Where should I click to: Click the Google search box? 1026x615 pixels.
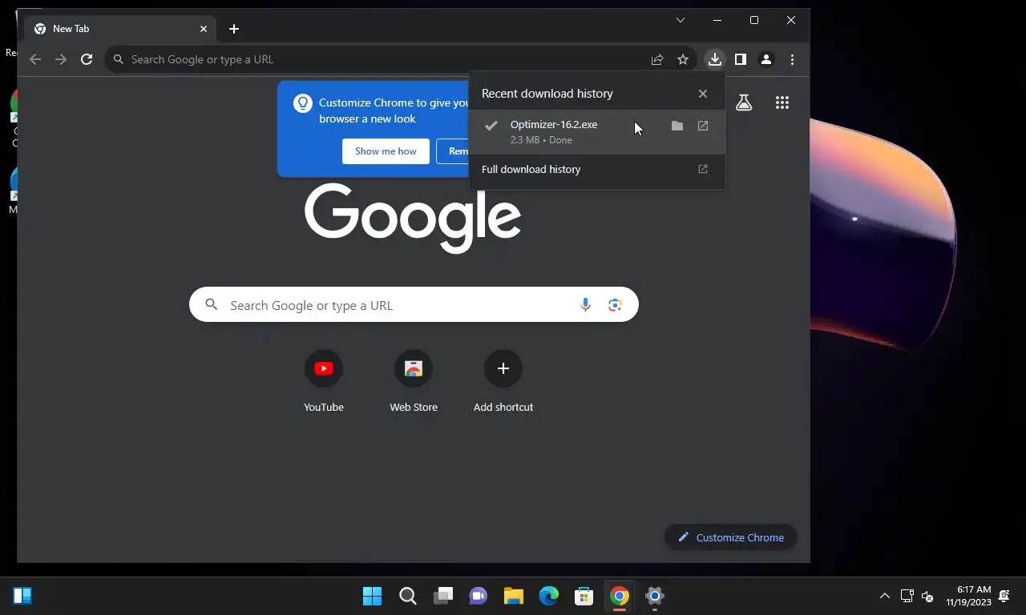click(x=414, y=305)
